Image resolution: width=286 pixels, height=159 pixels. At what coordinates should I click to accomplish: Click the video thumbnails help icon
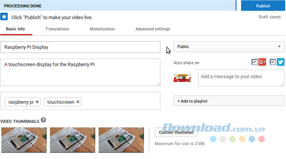pyautogui.click(x=44, y=120)
